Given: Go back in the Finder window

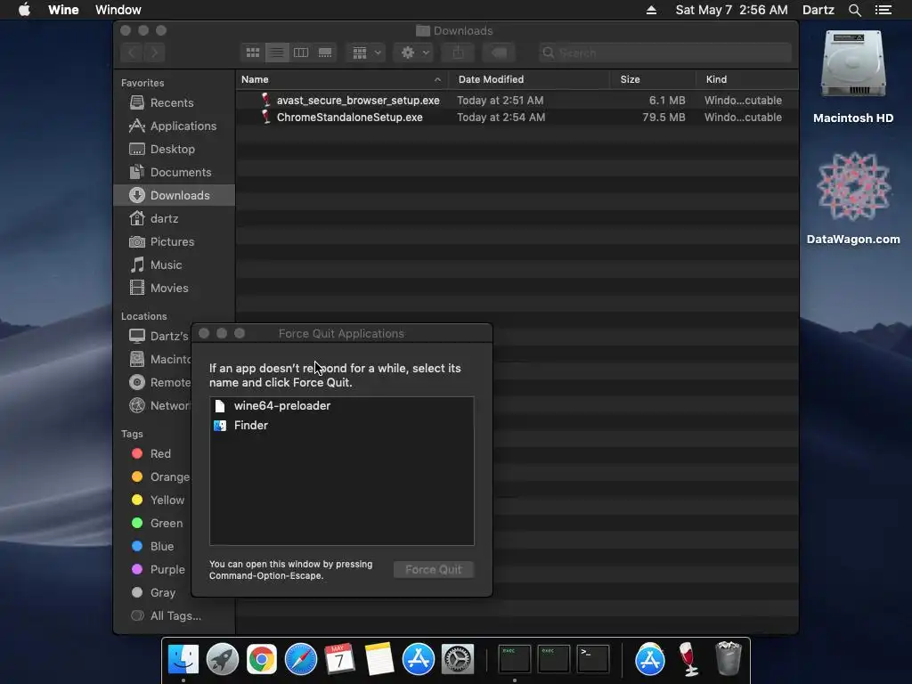Looking at the screenshot, I should pyautogui.click(x=132, y=53).
